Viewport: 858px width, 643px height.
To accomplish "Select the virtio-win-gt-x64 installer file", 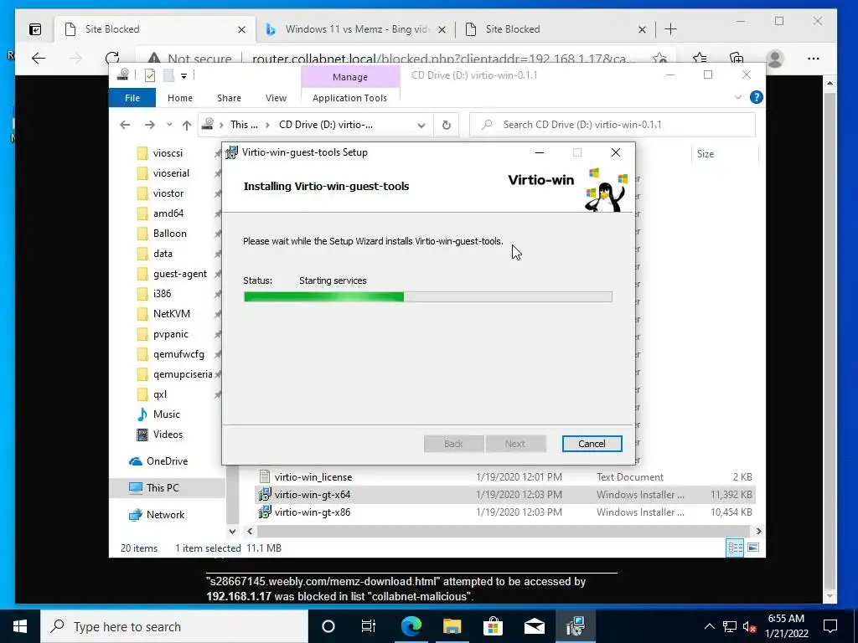I will coord(312,494).
